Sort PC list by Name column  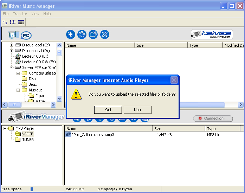tap(99, 45)
